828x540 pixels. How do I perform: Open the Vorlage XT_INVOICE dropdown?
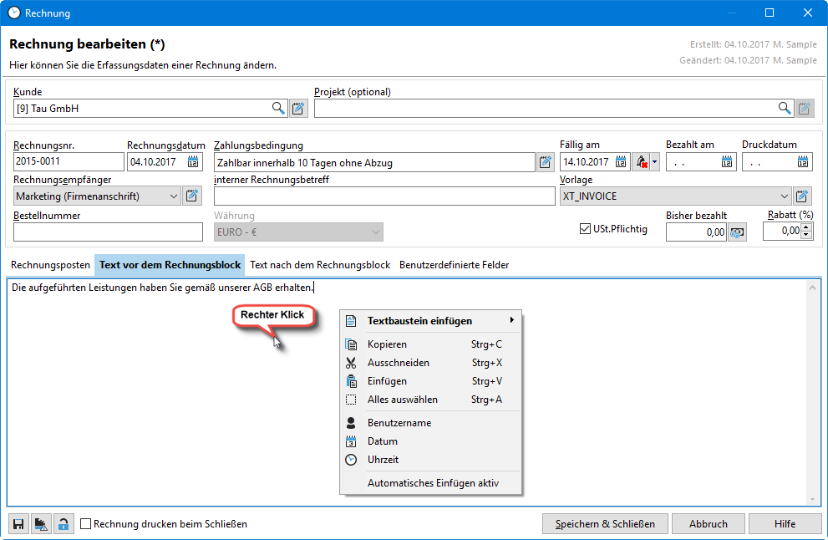[x=784, y=196]
